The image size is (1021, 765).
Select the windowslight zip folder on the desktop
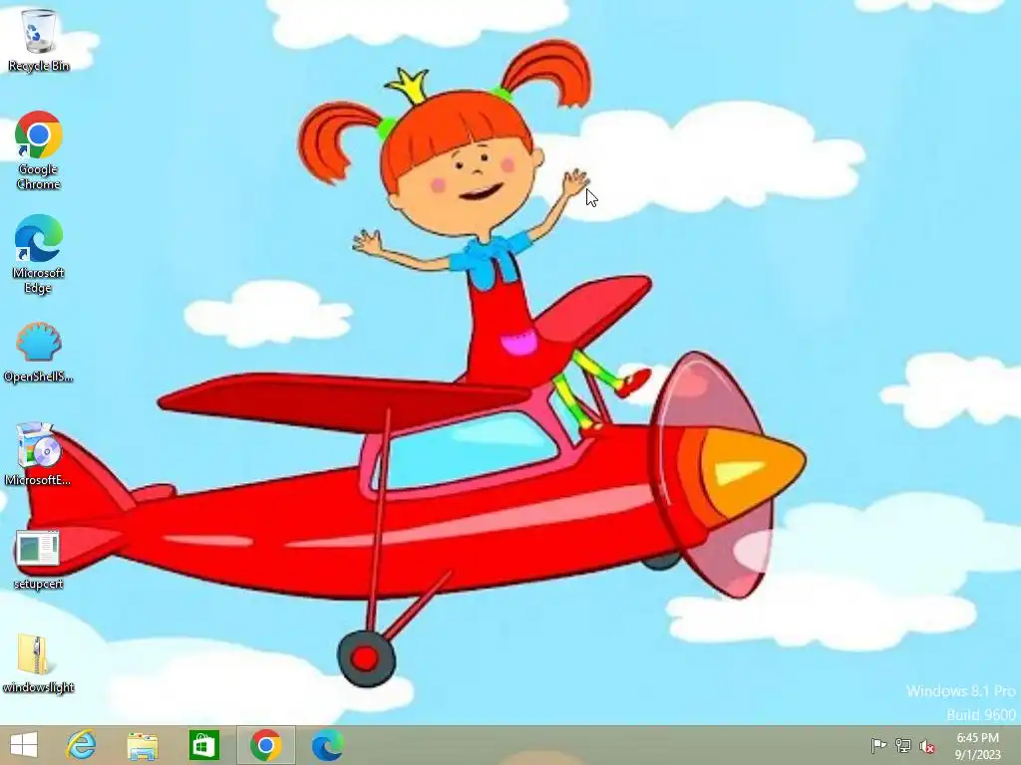pos(39,662)
